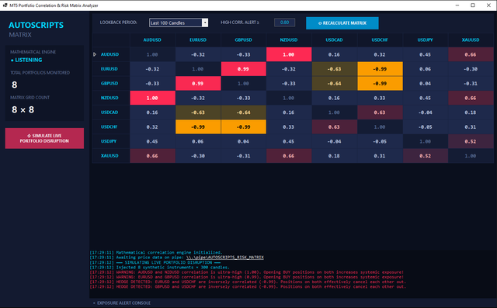Click the XAUUSD column header
This screenshot has width=497, height=308.
tap(471, 40)
